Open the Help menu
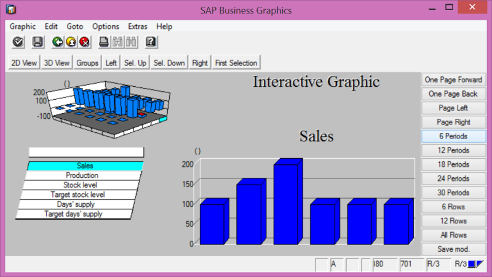 (x=164, y=26)
